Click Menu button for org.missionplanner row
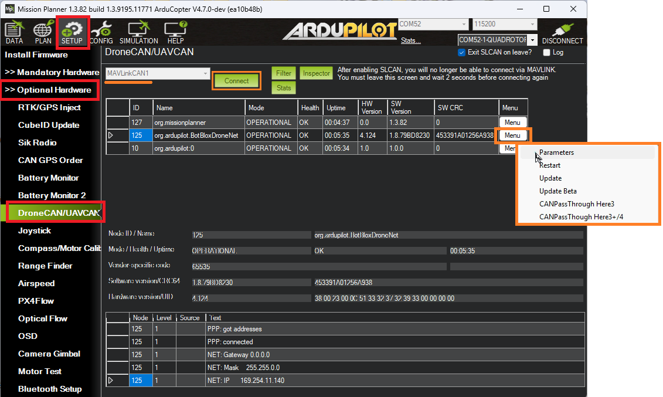The image size is (663, 397). pyautogui.click(x=512, y=123)
